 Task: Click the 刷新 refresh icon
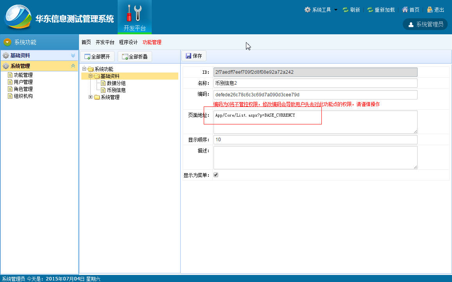[x=345, y=10]
